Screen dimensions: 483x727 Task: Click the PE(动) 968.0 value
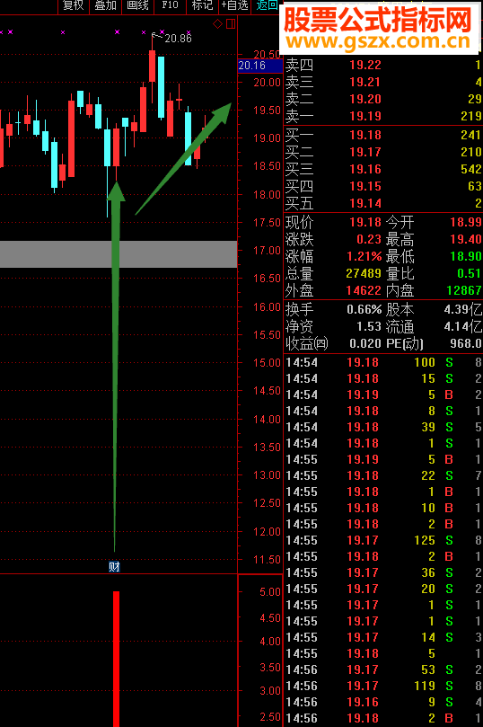click(466, 343)
